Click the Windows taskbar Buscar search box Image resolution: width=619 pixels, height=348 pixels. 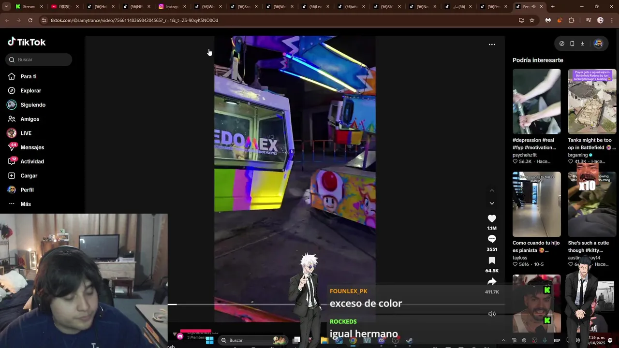252,340
